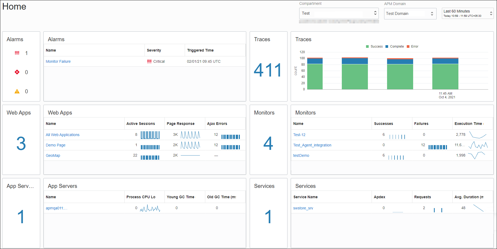This screenshot has width=497, height=249.
Task: Click Active Sessions sparkline for All Web Applications
Action: (x=150, y=135)
